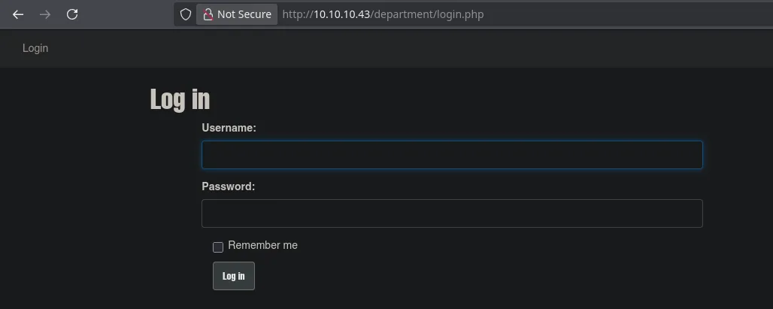Open the tracking protection shield icon
This screenshot has height=309, width=773.
[x=186, y=14]
